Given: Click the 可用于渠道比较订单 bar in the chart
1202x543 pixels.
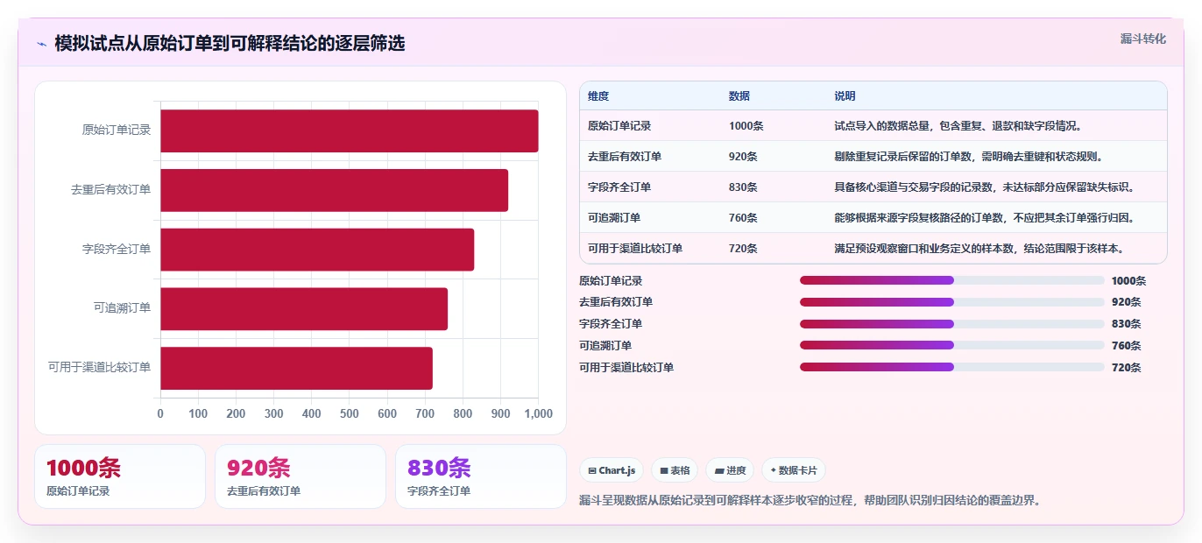Looking at the screenshot, I should point(296,368).
